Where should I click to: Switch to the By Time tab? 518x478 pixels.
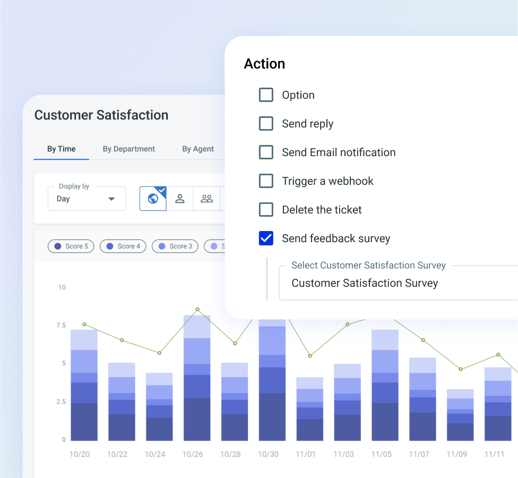tap(62, 149)
